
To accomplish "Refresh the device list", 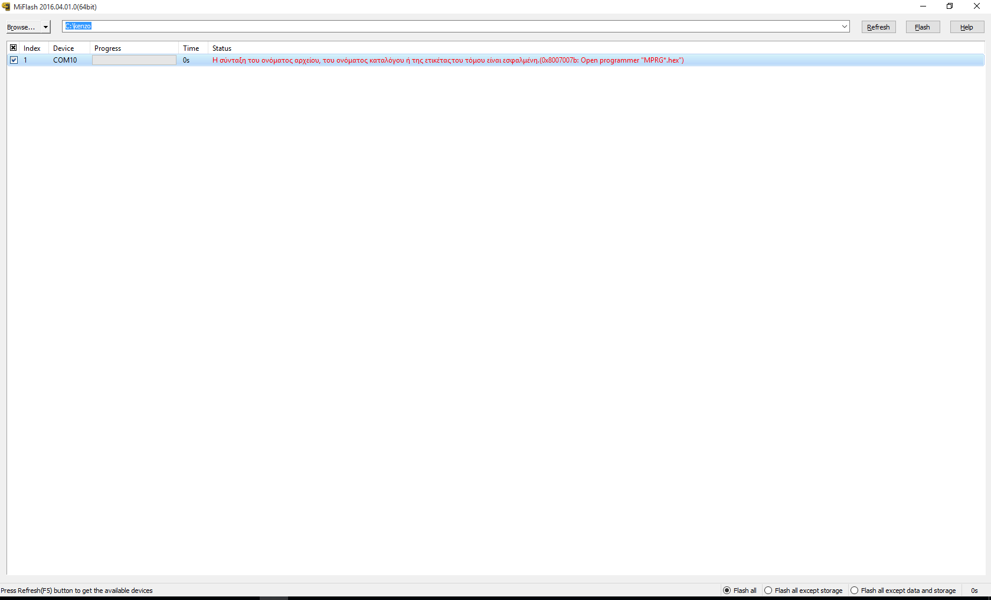I will (878, 27).
